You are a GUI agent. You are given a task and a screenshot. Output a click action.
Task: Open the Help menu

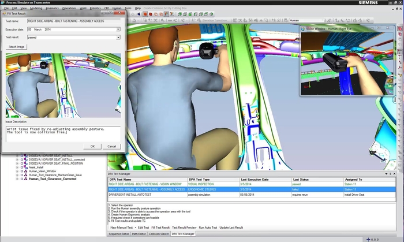[x=138, y=8]
